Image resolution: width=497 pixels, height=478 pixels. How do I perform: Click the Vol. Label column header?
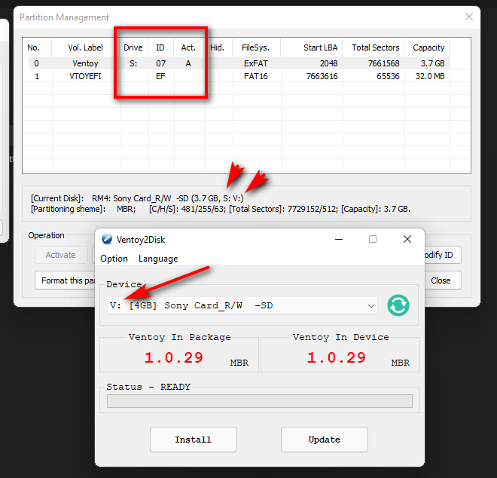[x=85, y=47]
